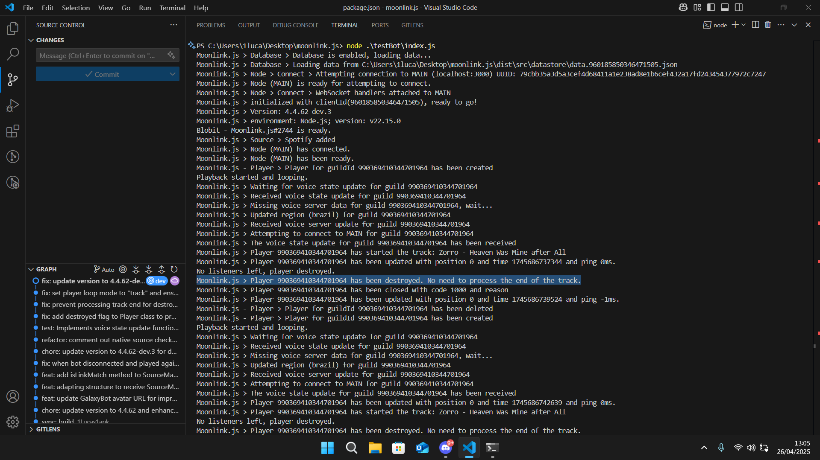
Task: Click the node terminal label
Action: tap(715, 25)
